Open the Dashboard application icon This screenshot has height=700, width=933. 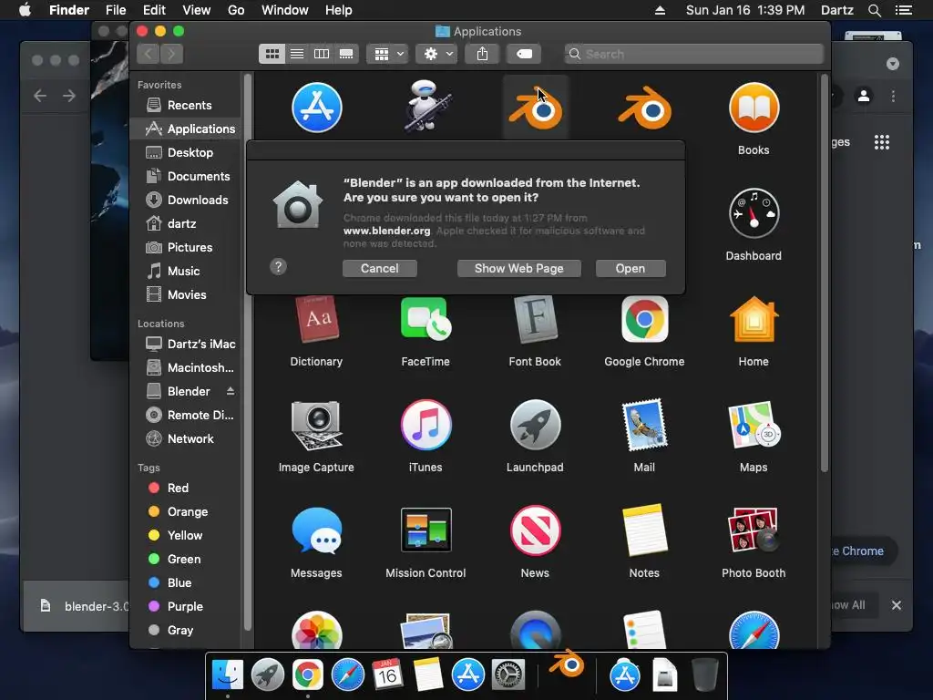tap(754, 213)
